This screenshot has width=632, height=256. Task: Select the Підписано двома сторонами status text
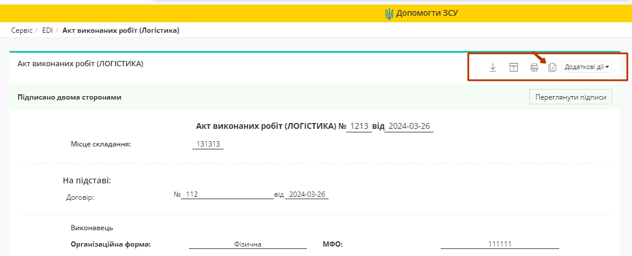pos(69,97)
